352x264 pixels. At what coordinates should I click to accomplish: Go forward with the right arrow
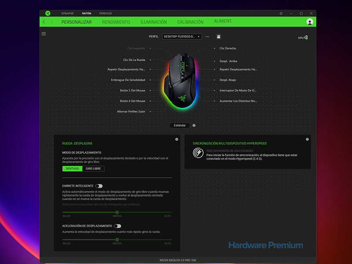(x=52, y=22)
